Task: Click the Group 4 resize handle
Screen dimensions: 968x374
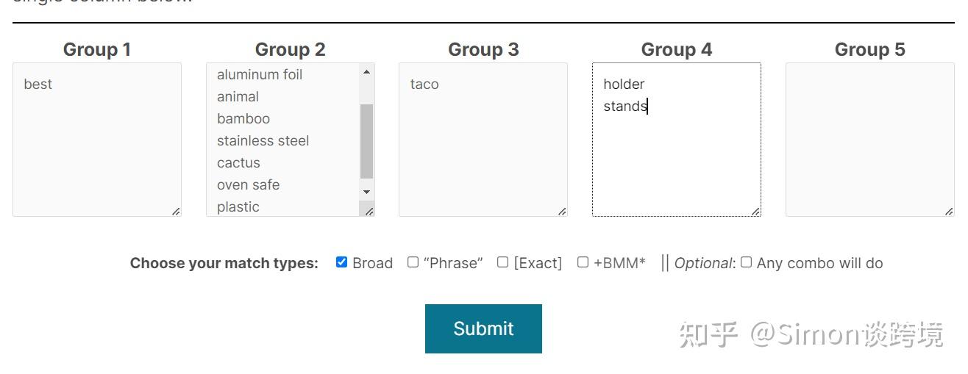Action: (x=755, y=212)
